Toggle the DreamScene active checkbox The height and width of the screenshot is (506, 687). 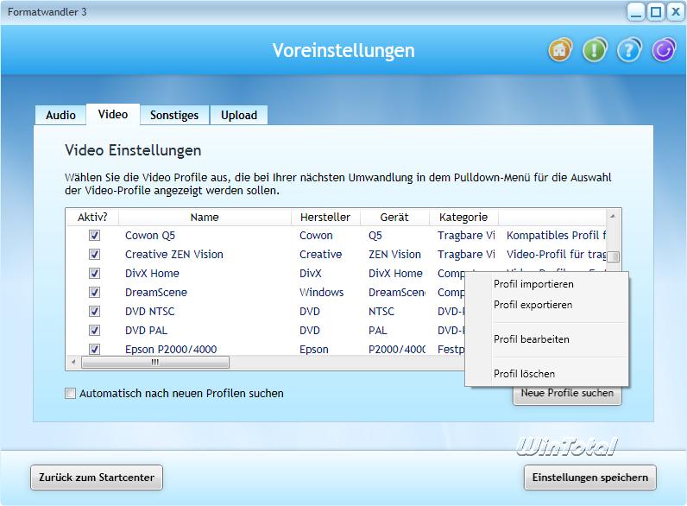(x=94, y=293)
